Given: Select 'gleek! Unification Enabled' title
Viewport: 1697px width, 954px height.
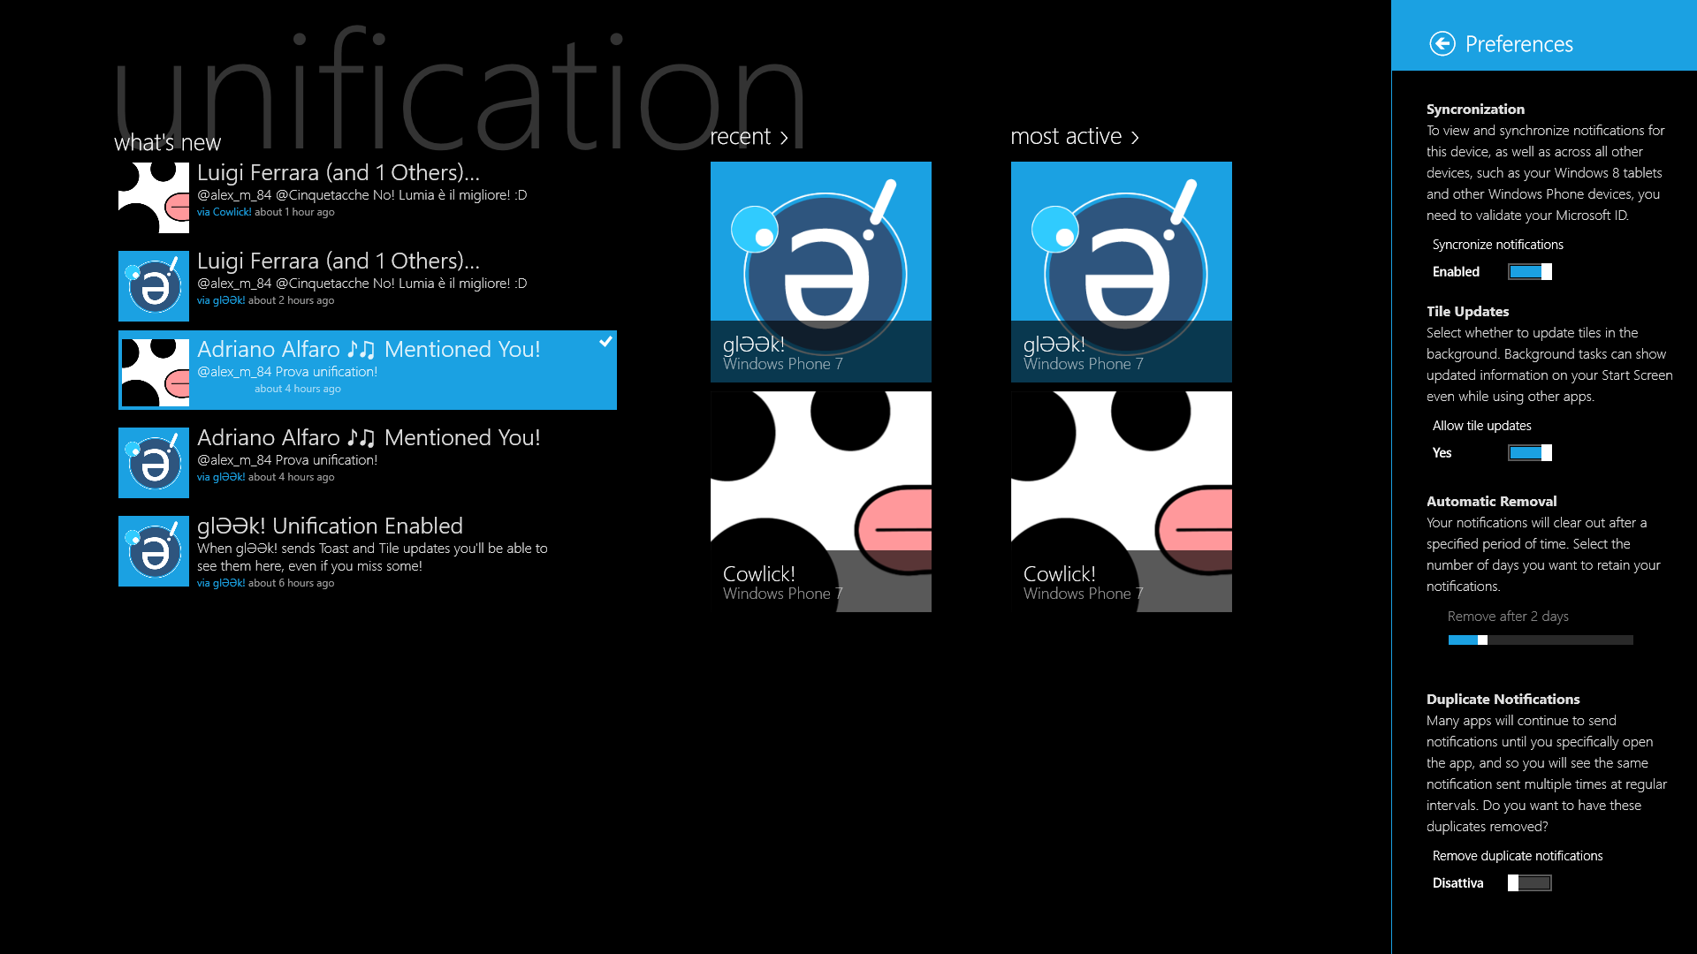Looking at the screenshot, I should pyautogui.click(x=330, y=526).
